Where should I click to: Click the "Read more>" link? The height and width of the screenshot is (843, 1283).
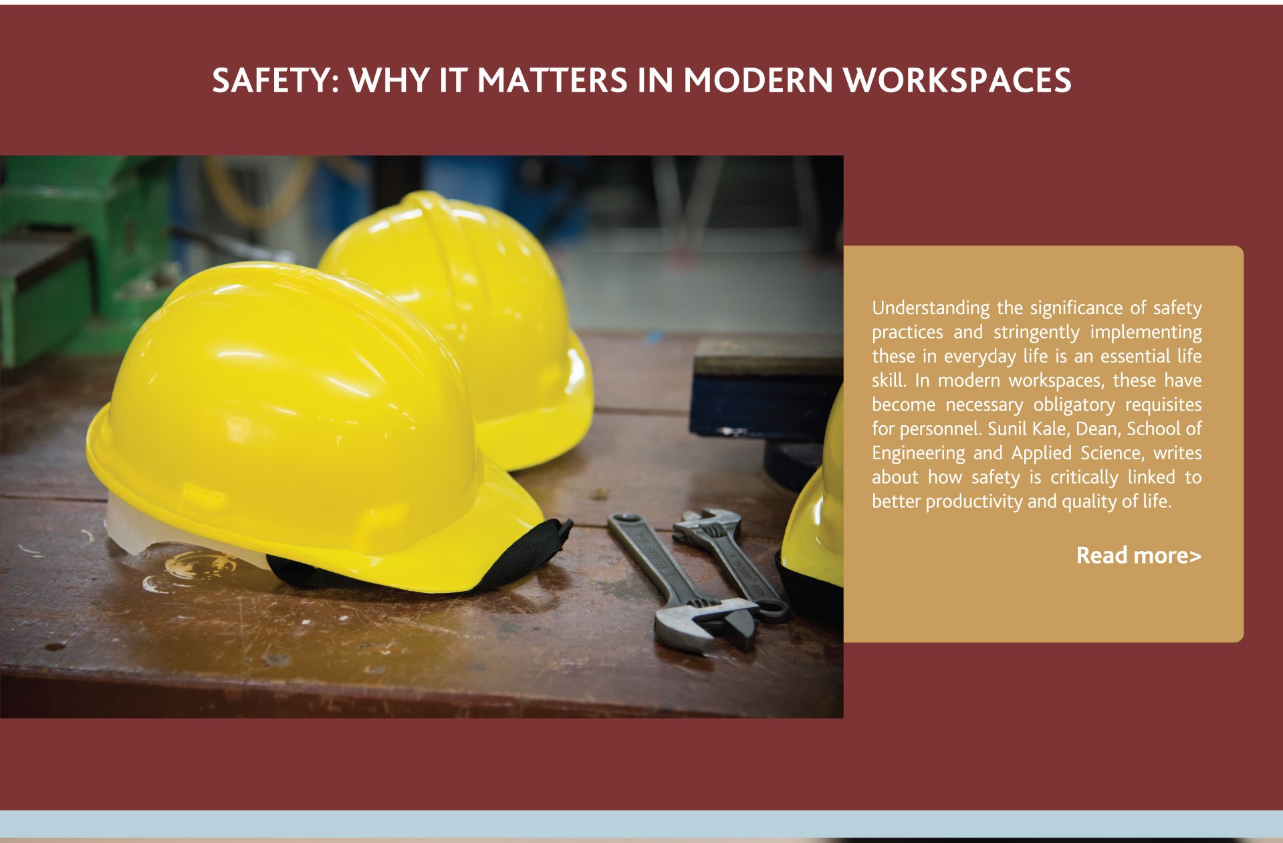tap(1138, 556)
